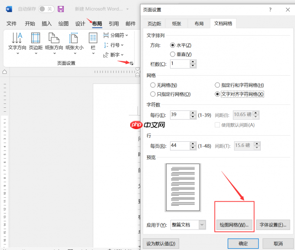
Task: Open the 邮件 ribbon tab
Action: click(x=131, y=23)
